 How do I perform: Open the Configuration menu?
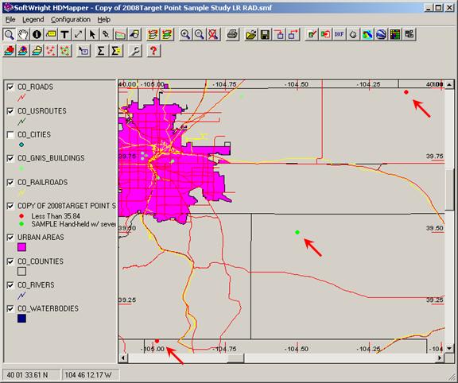71,20
